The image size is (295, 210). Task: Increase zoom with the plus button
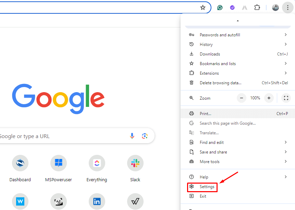coord(269,98)
